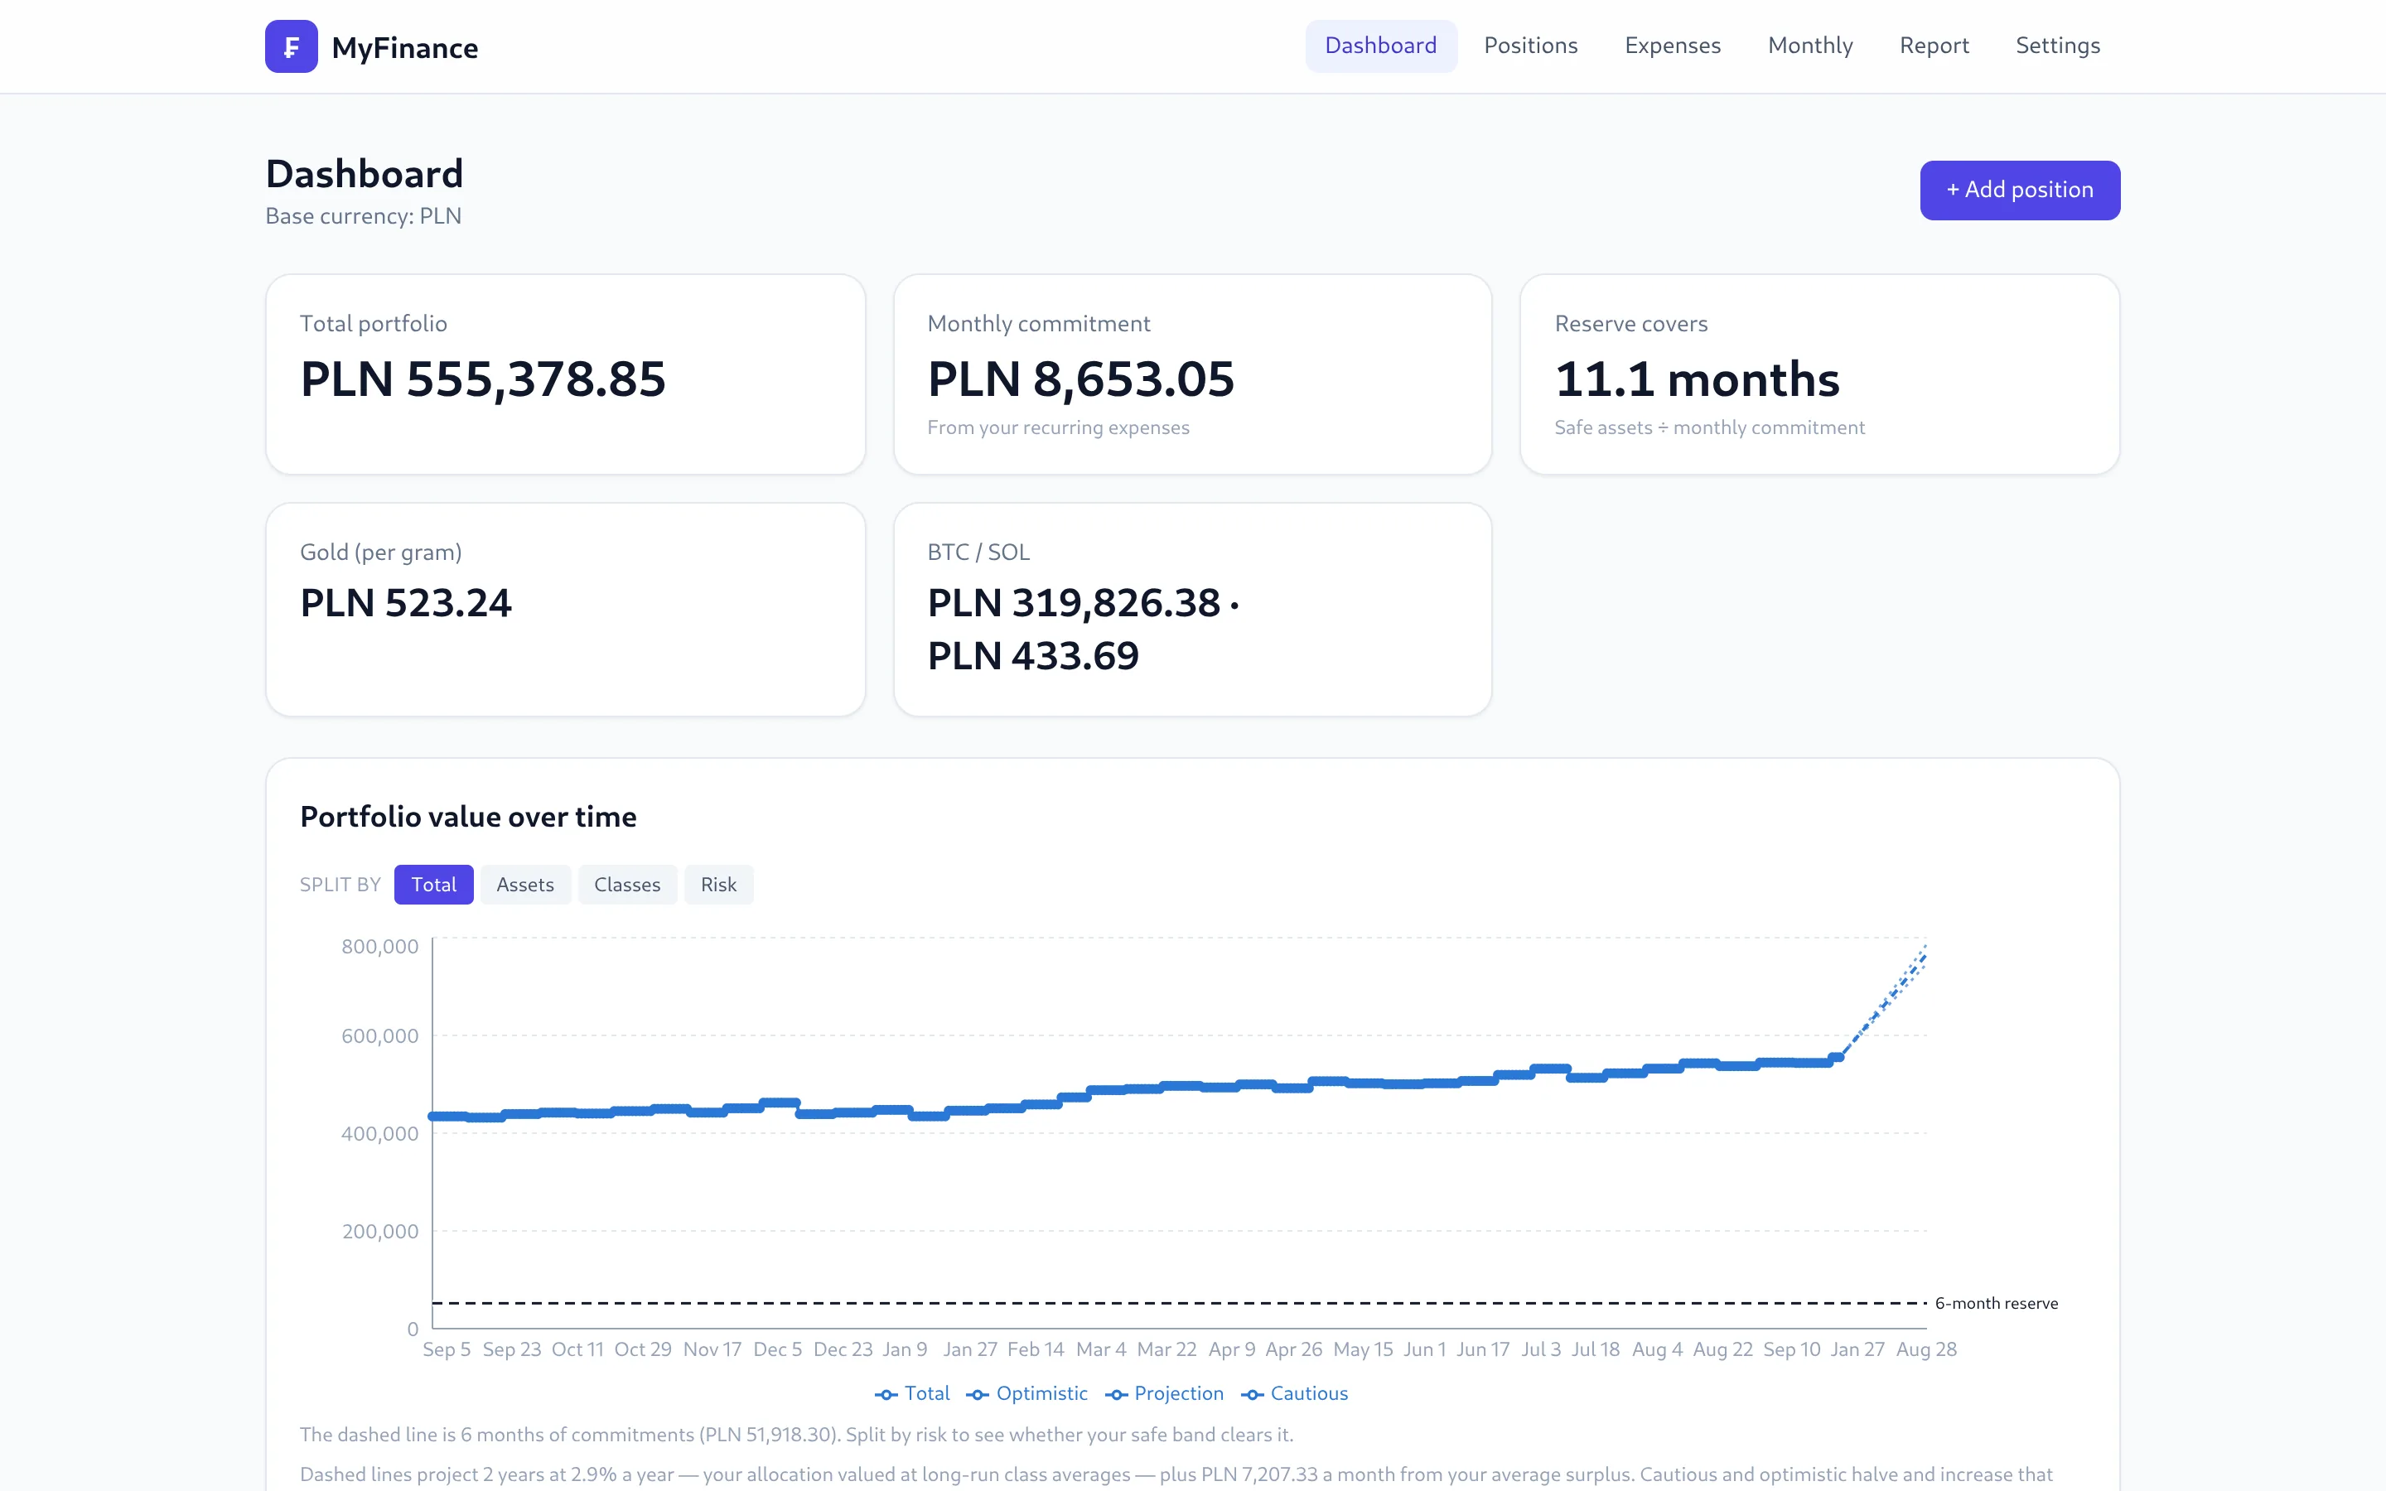This screenshot has width=2386, height=1491.
Task: Click the Sep 5 axis label
Action: click(x=447, y=1349)
